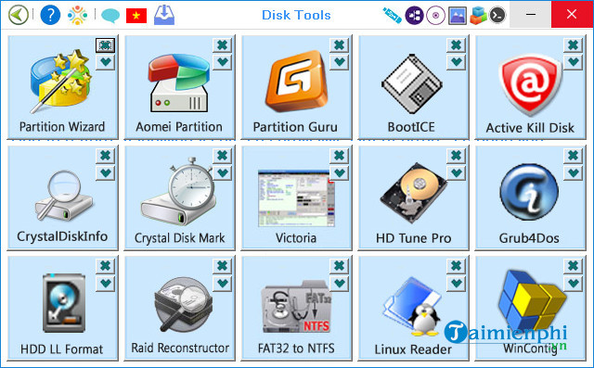Image resolution: width=594 pixels, height=368 pixels.
Task: Open the Linux Reader penguin icon
Action: [x=412, y=306]
